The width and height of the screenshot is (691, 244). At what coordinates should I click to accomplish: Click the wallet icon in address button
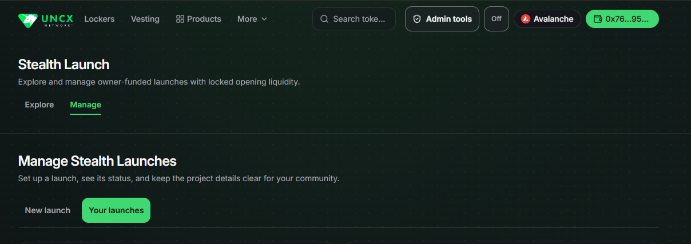coord(598,19)
